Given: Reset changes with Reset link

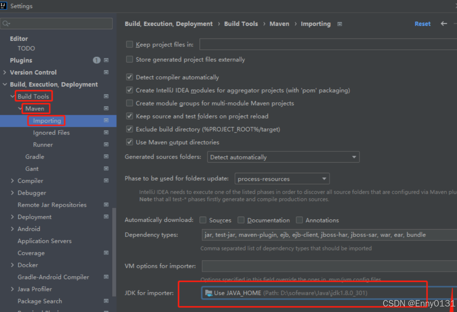Looking at the screenshot, I should 422,24.
